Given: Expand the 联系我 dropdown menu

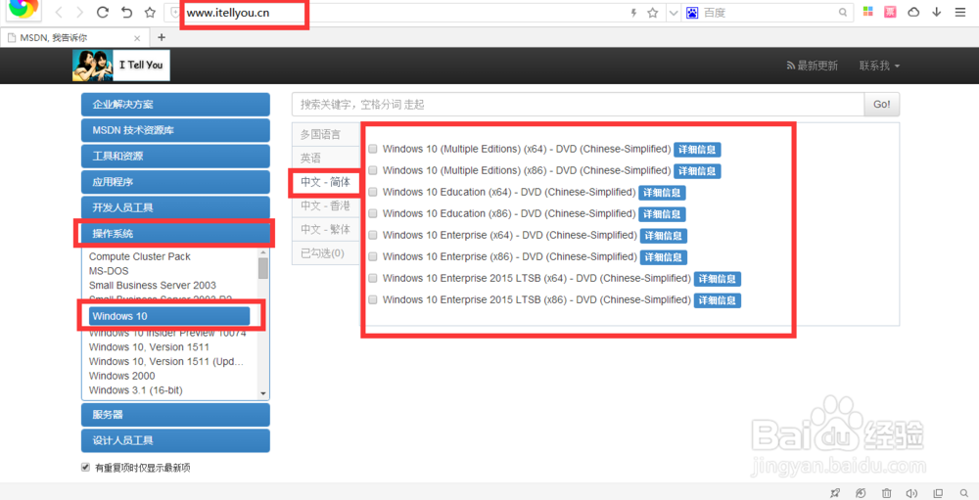Looking at the screenshot, I should (x=879, y=66).
